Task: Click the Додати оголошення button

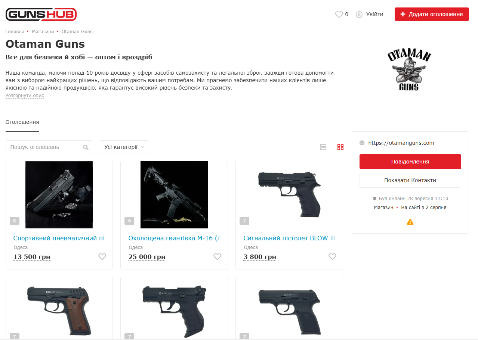Action: click(x=432, y=14)
